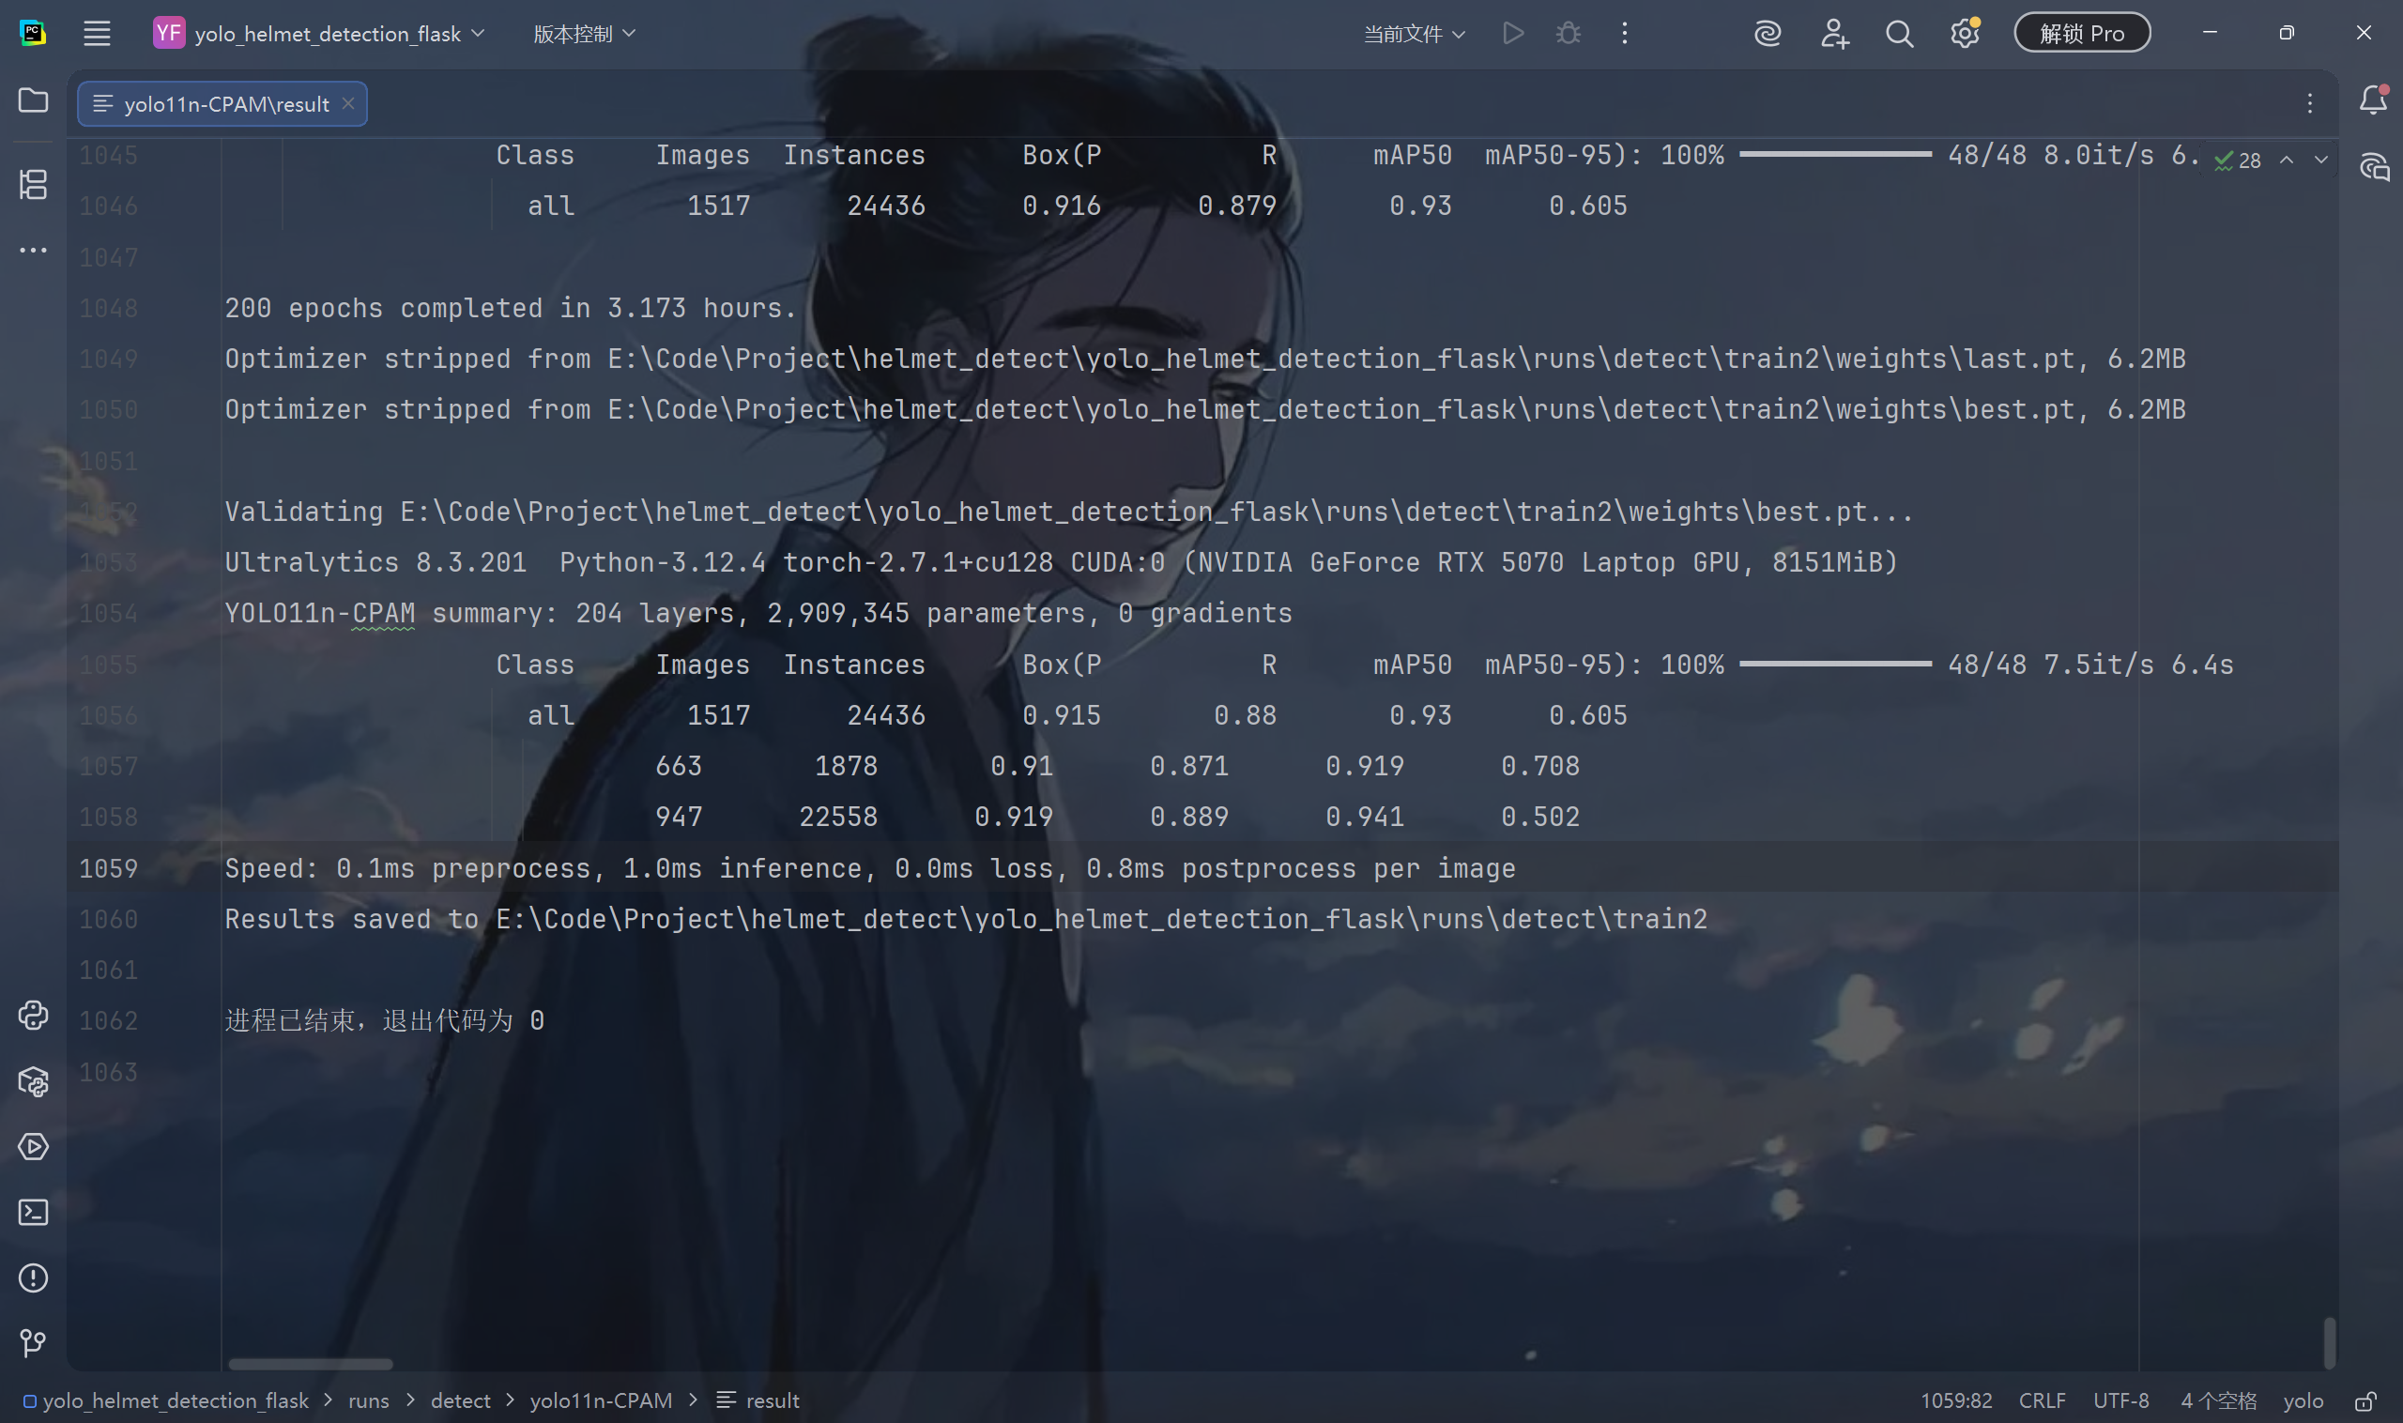This screenshot has width=2403, height=1423.
Task: Debug the current file with bug icon
Action: point(1569,34)
